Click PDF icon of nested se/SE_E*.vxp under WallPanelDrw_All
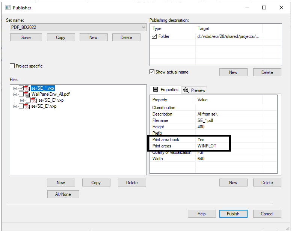The width and height of the screenshot is (293, 233). (34, 100)
